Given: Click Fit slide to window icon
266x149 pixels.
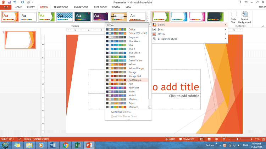Looking at the screenshot, I should coord(263,139).
